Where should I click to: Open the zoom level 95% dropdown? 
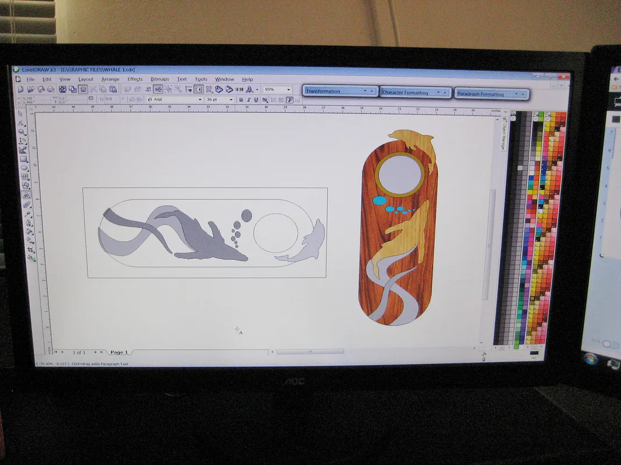pos(288,90)
